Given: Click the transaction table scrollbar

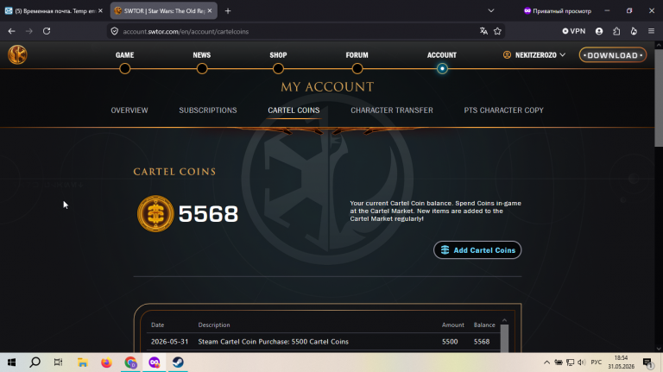Looking at the screenshot, I should point(504,338).
